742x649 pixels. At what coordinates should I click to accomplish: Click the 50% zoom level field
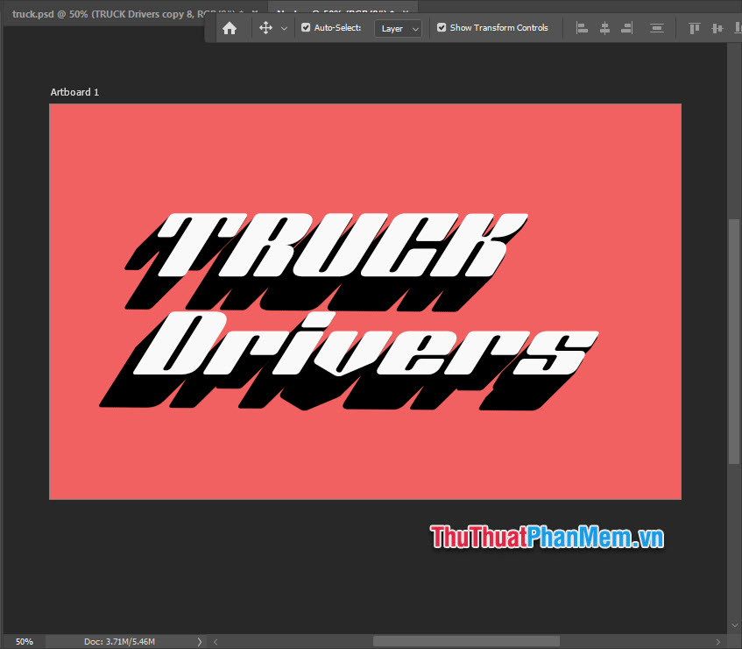(x=24, y=641)
